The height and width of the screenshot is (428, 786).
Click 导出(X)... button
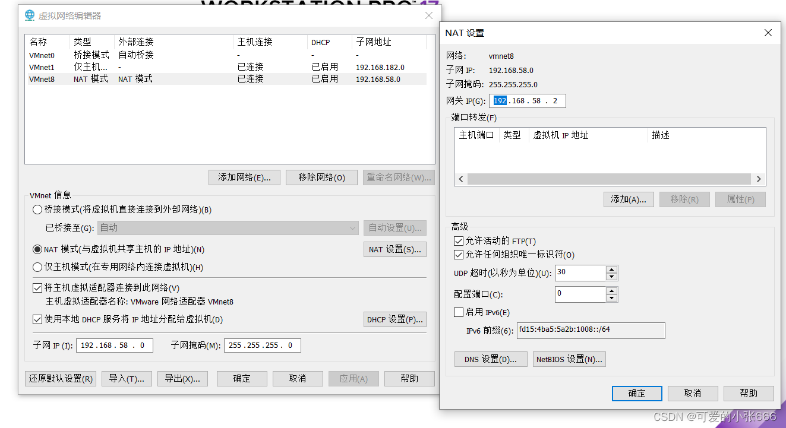[x=182, y=379]
